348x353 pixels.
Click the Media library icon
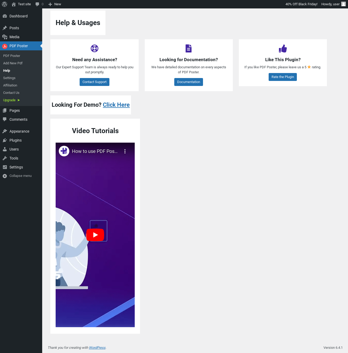pos(5,37)
